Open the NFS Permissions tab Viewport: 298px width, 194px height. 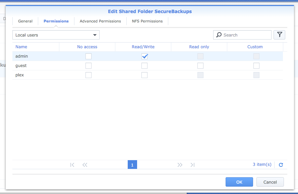(x=147, y=21)
